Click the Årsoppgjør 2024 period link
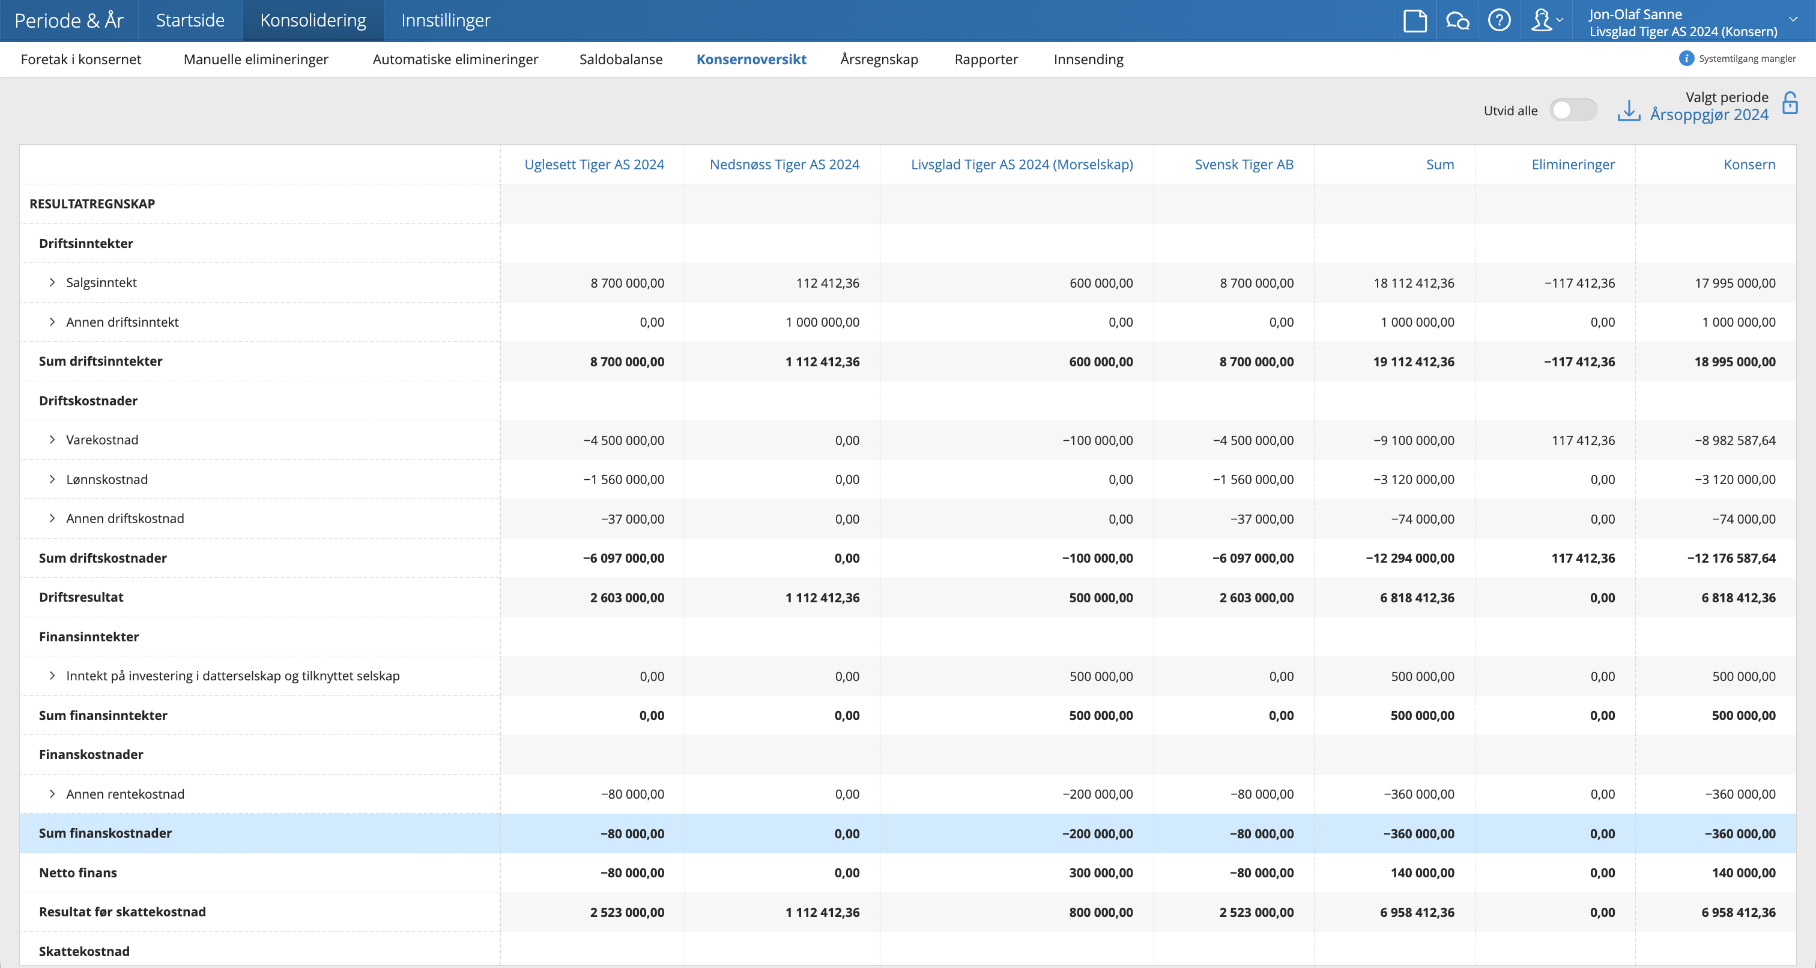This screenshot has width=1816, height=968. click(x=1710, y=114)
